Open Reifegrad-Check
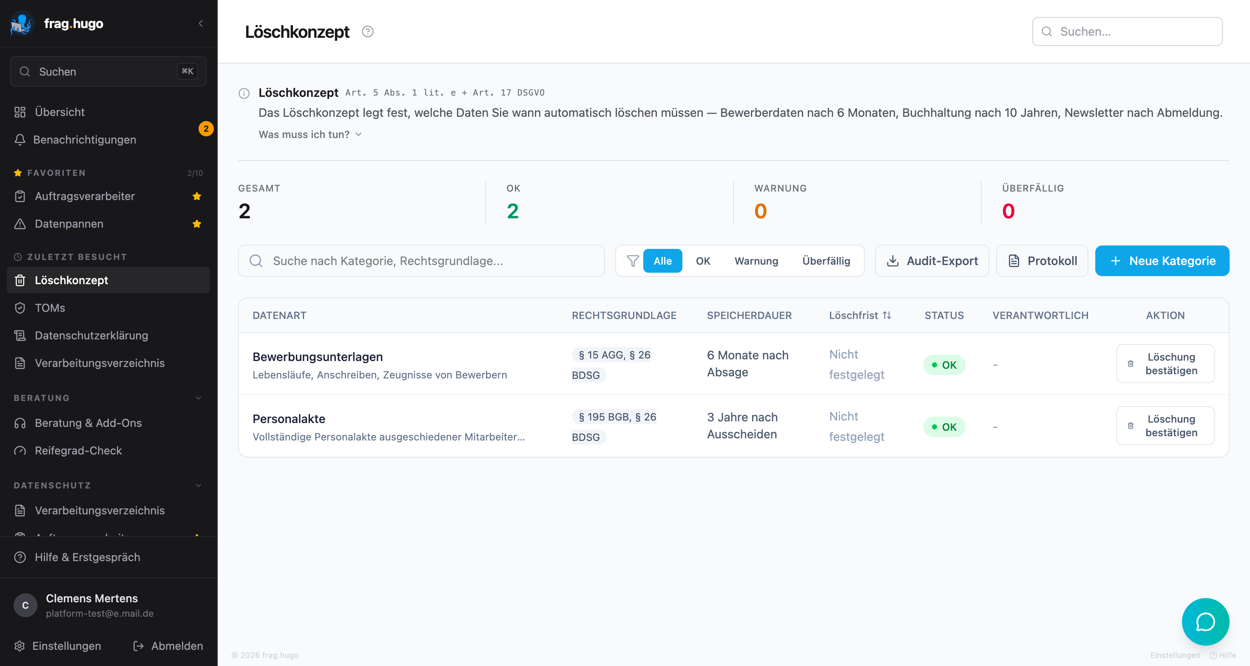 point(108,450)
